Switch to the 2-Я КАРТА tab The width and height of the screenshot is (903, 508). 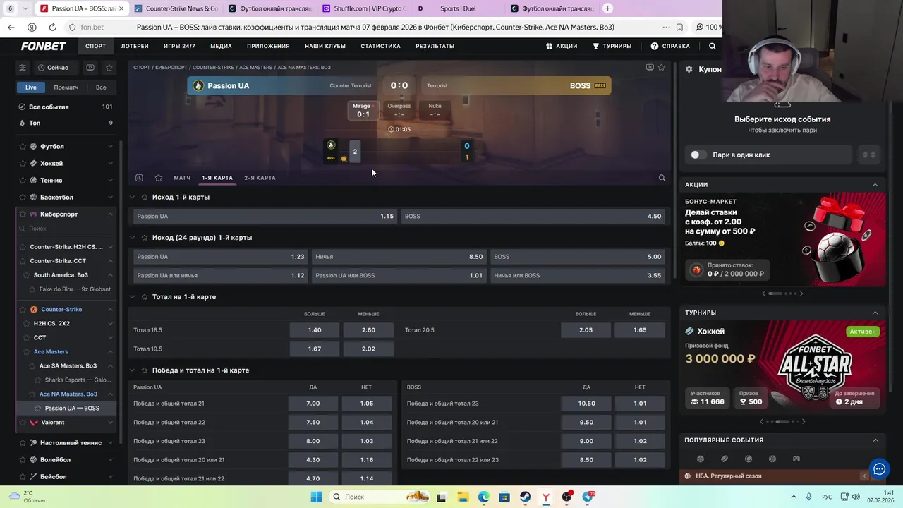tap(260, 178)
